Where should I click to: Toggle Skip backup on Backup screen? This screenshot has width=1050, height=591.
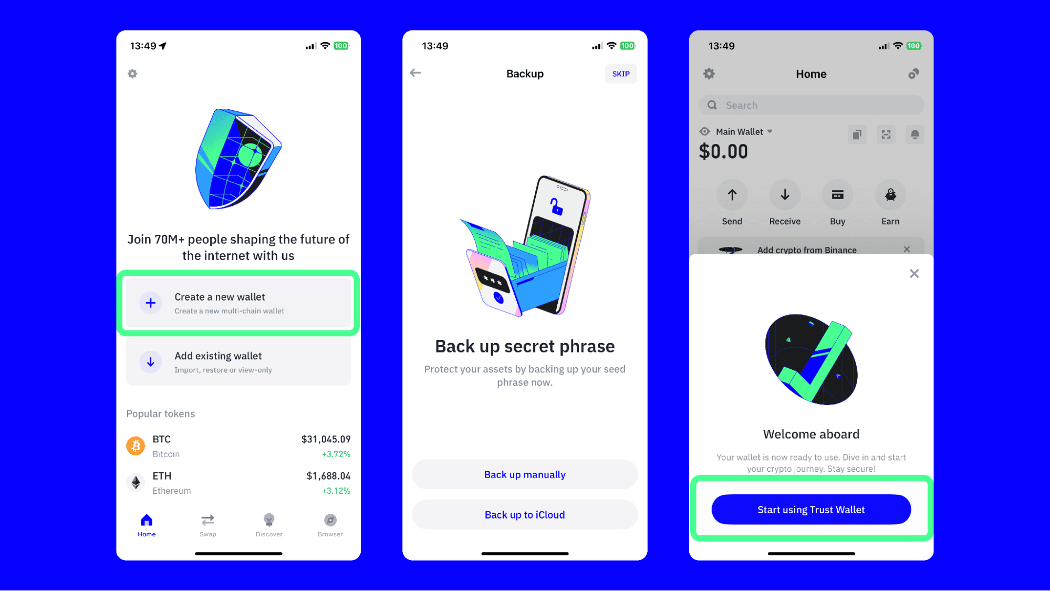pos(619,73)
